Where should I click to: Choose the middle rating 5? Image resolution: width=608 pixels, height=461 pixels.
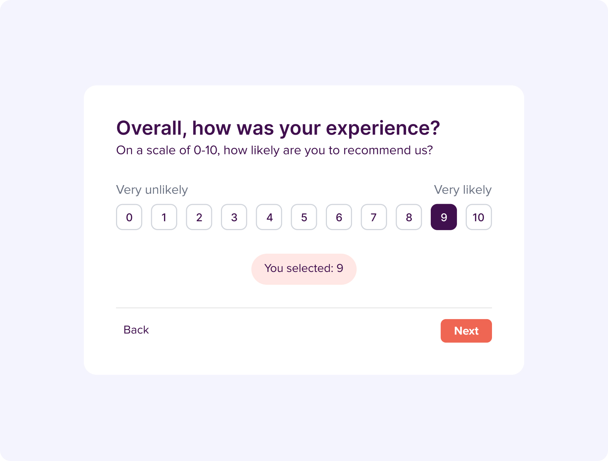click(304, 217)
